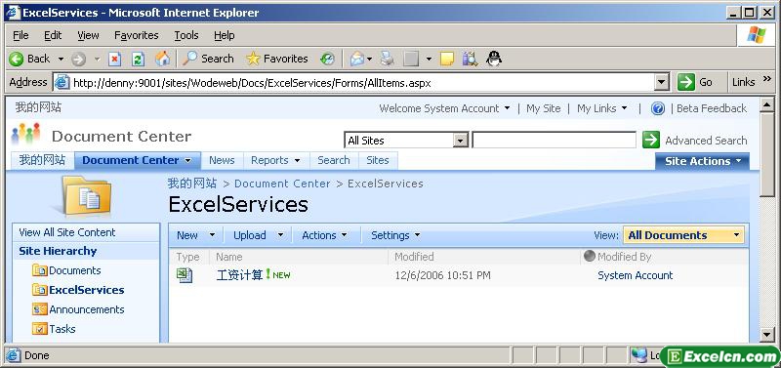The width and height of the screenshot is (781, 368).
Task: Open the Advanced Search link
Action: tap(706, 141)
